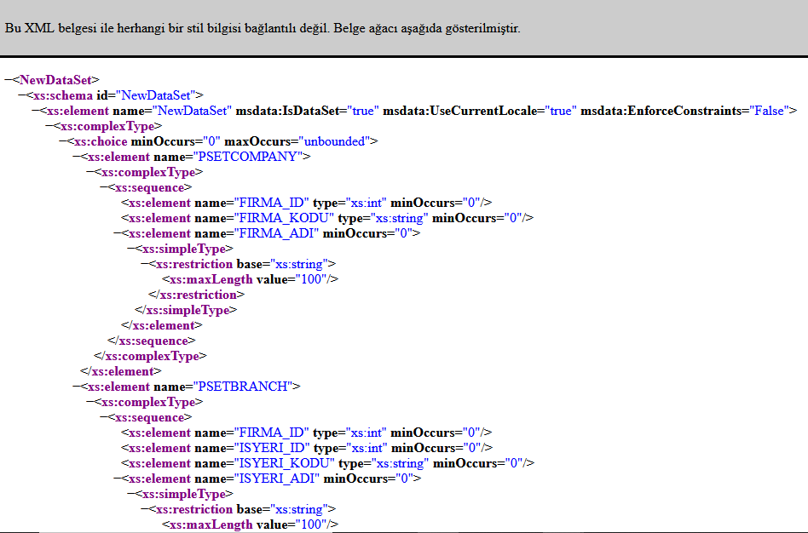Screen dimensions: 808x533
Task: Collapse the xs:schema NewDataSet node
Action: tap(21, 95)
